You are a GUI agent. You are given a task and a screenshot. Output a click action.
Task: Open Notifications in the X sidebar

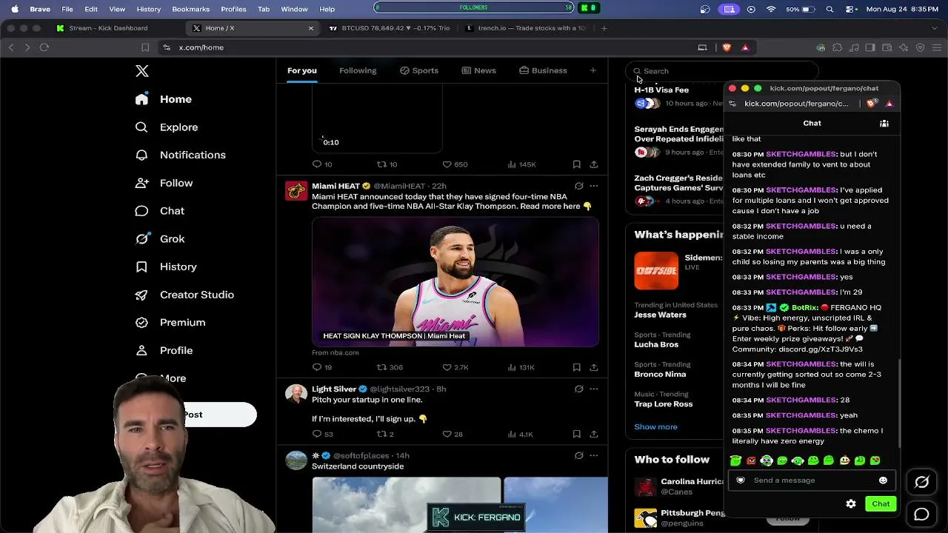tap(181, 155)
